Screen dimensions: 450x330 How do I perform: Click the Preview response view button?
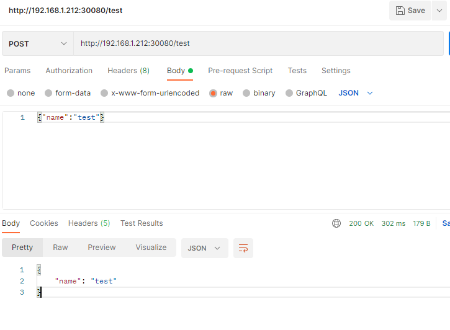click(x=102, y=247)
